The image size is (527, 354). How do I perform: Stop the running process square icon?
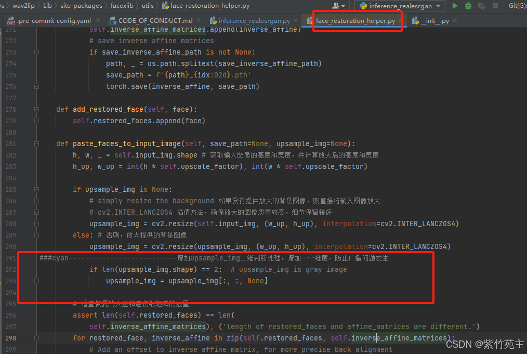(495, 6)
